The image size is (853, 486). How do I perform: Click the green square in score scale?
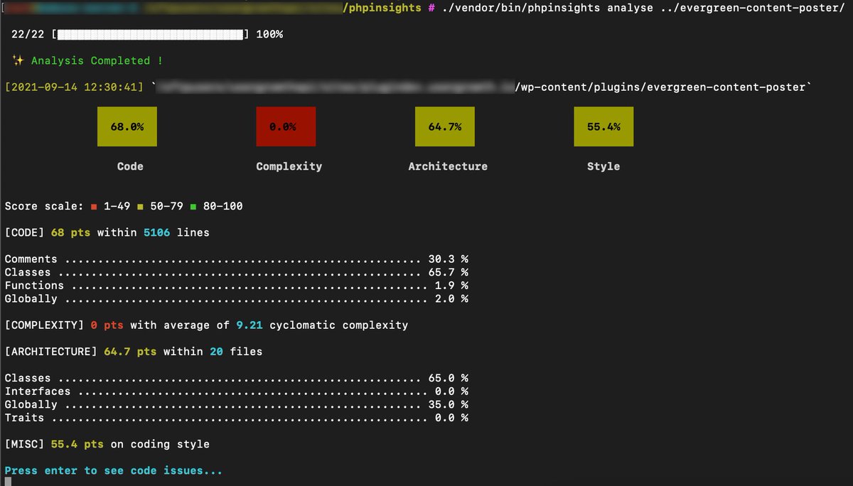193,207
